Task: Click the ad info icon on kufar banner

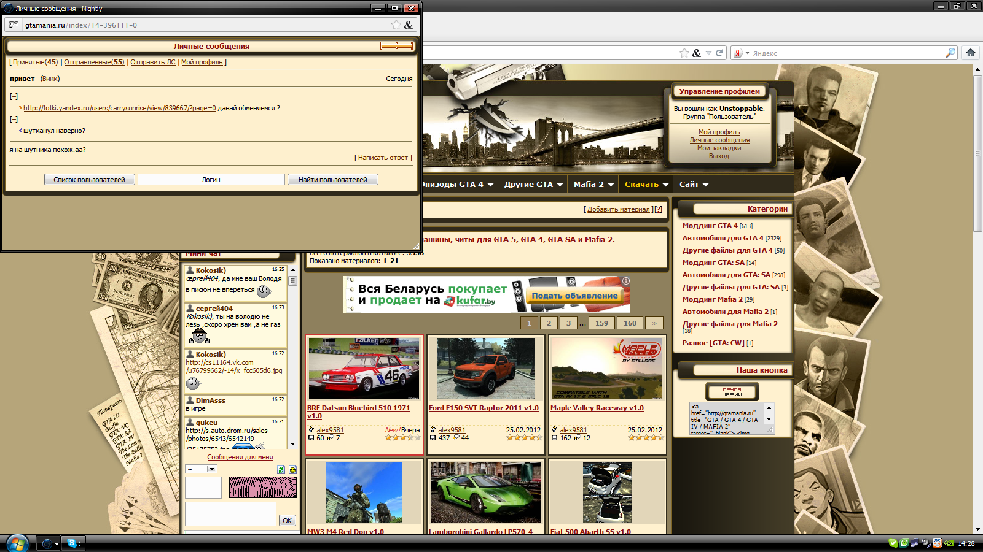Action: pyautogui.click(x=625, y=281)
